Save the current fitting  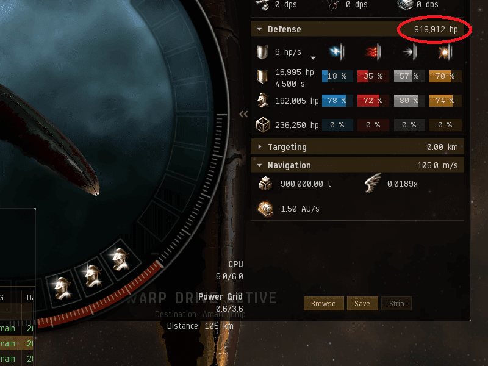(x=362, y=303)
